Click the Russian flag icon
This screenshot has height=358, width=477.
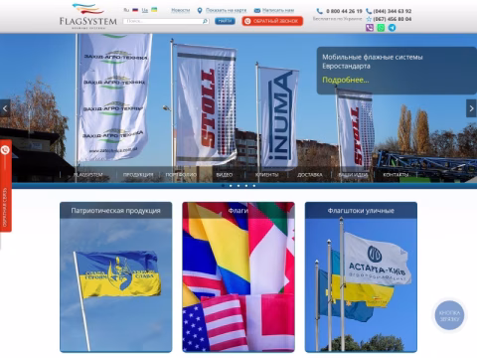click(135, 10)
